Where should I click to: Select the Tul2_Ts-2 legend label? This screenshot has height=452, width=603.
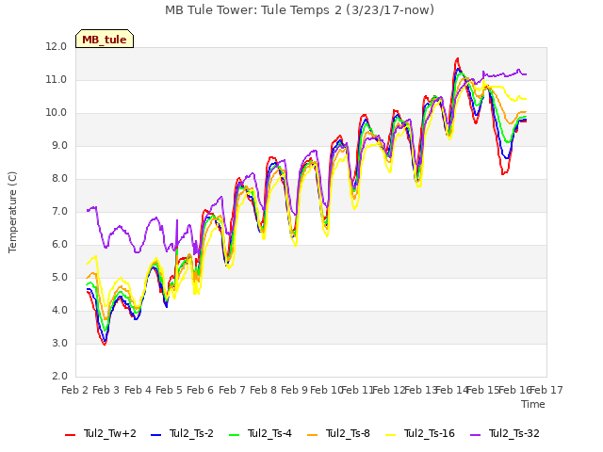[x=191, y=433]
